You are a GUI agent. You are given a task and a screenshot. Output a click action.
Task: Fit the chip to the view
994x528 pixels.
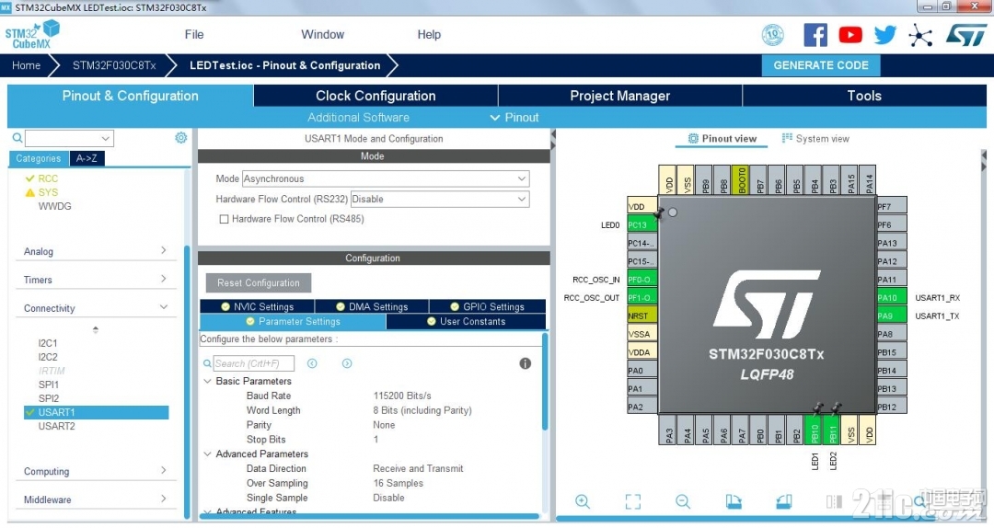click(632, 501)
